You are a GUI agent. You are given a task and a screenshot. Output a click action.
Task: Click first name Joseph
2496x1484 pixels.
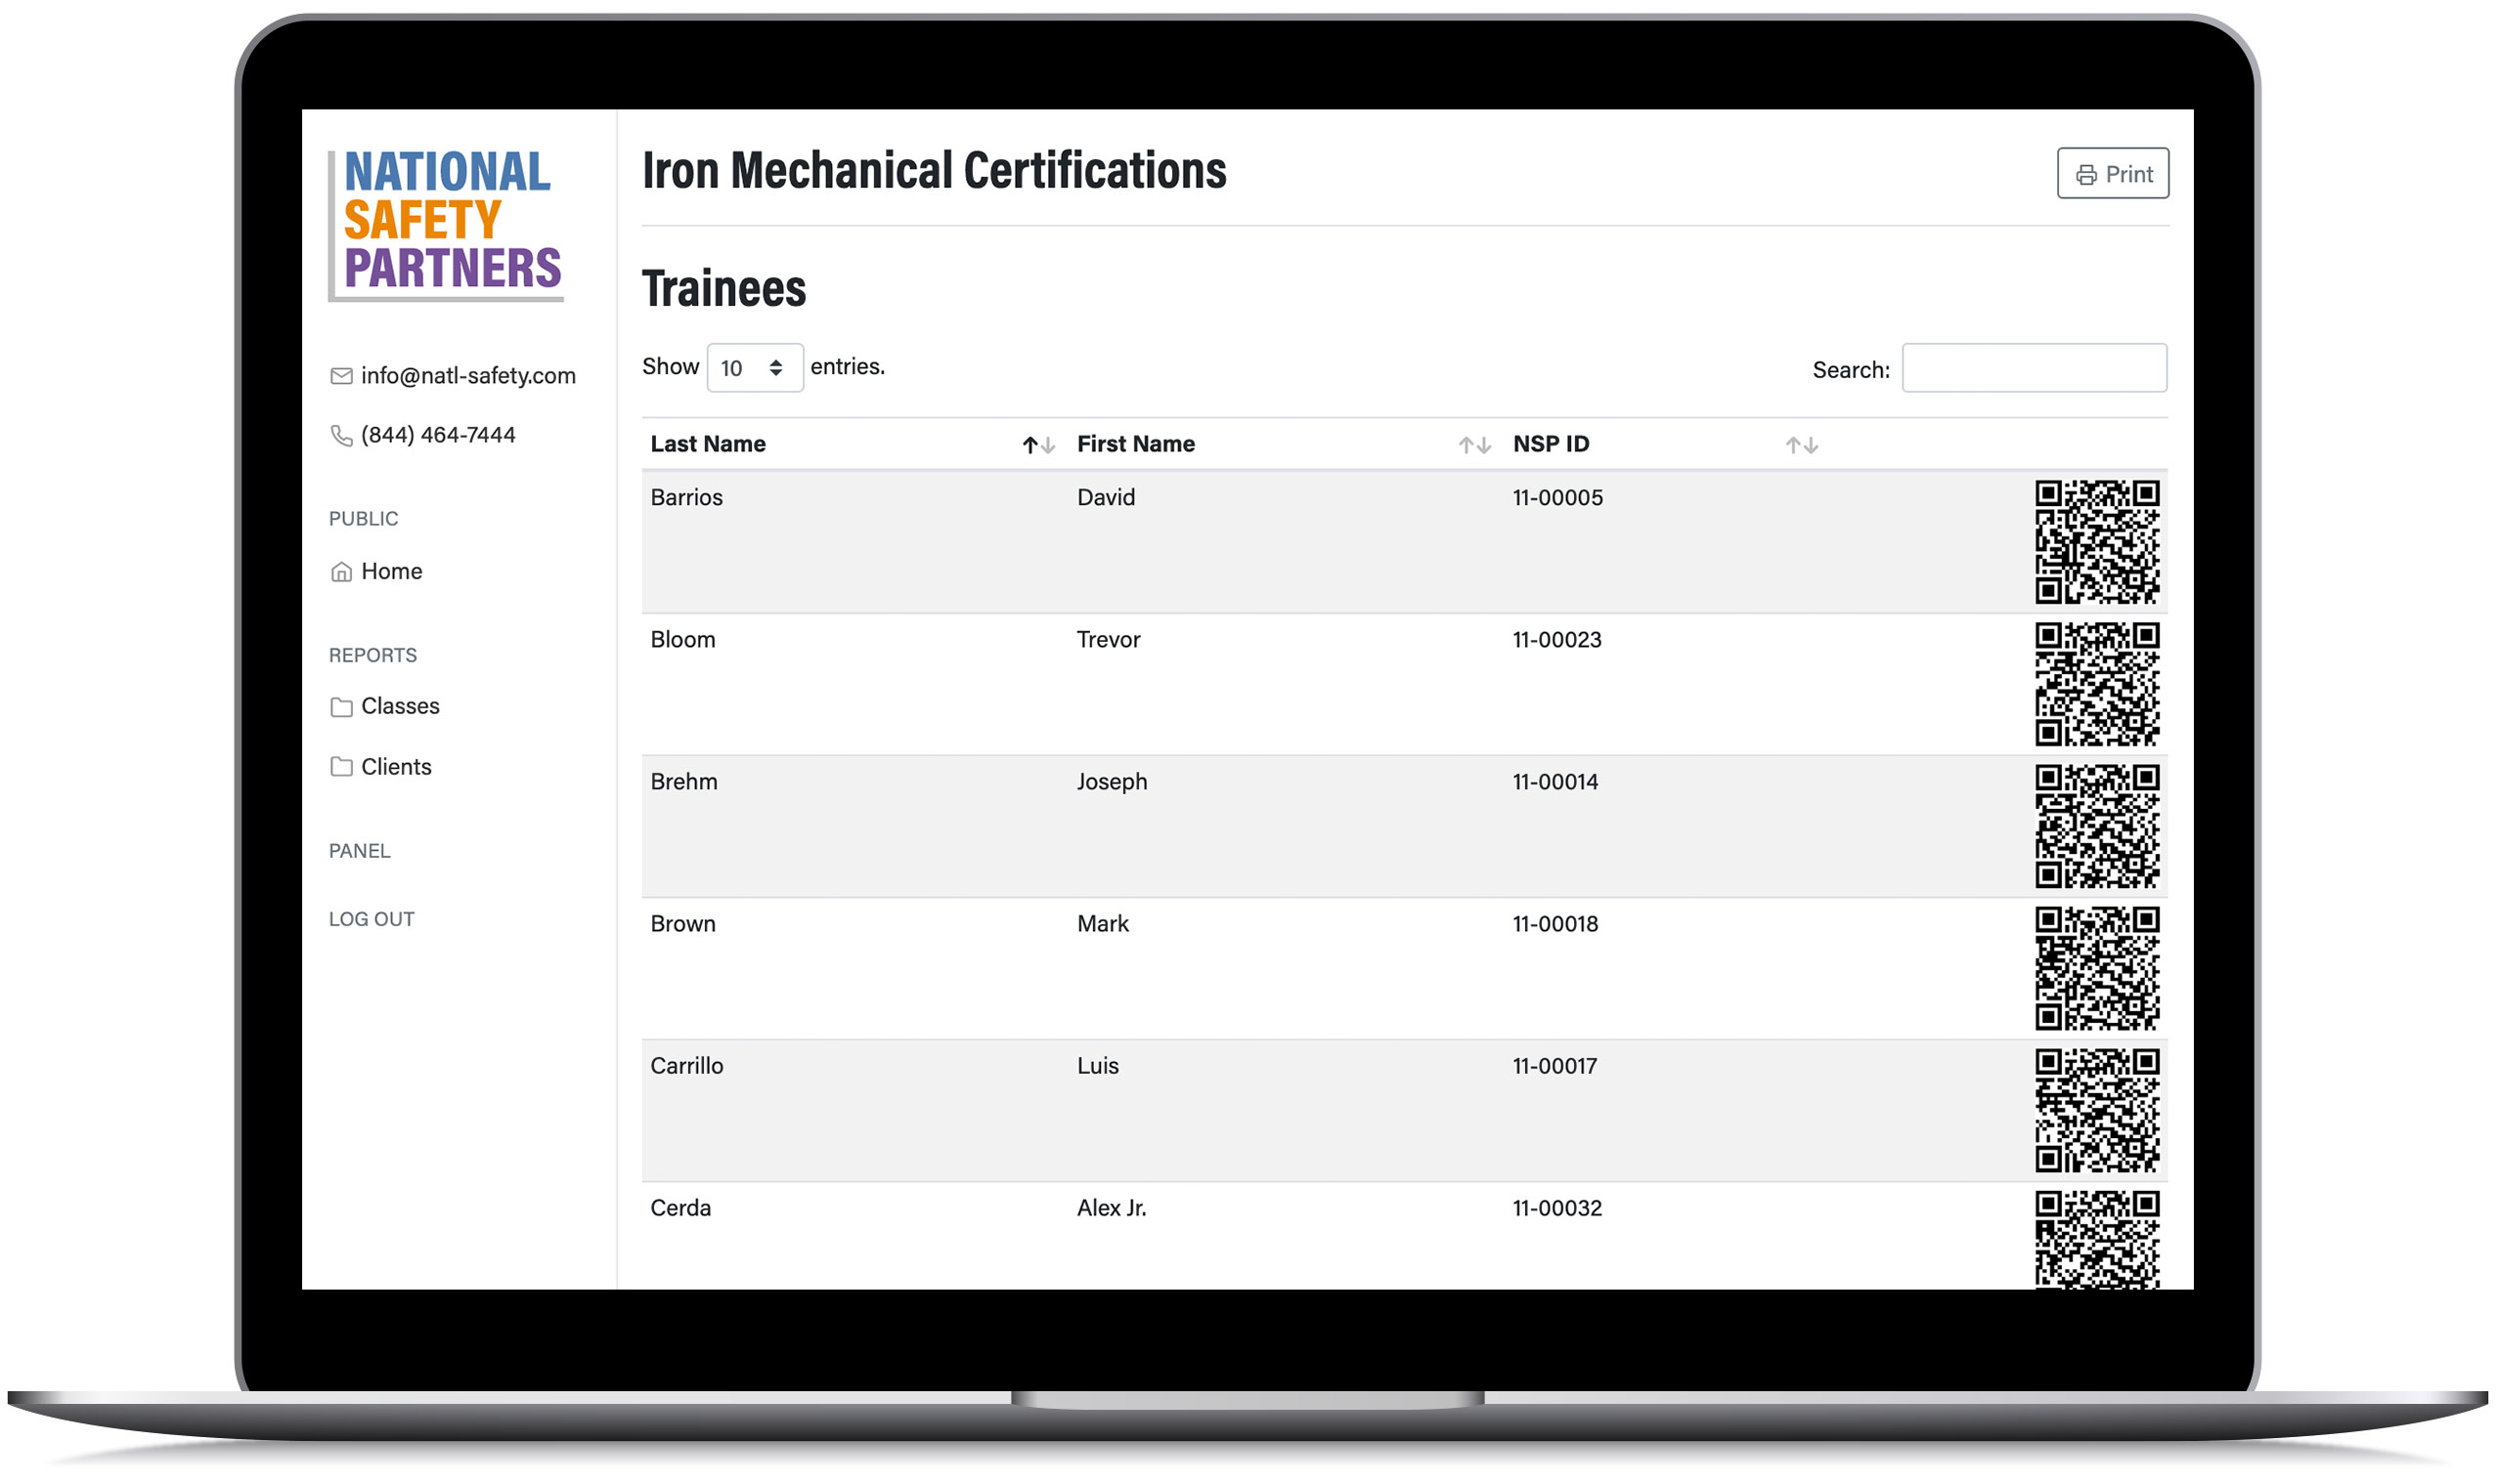click(1112, 781)
